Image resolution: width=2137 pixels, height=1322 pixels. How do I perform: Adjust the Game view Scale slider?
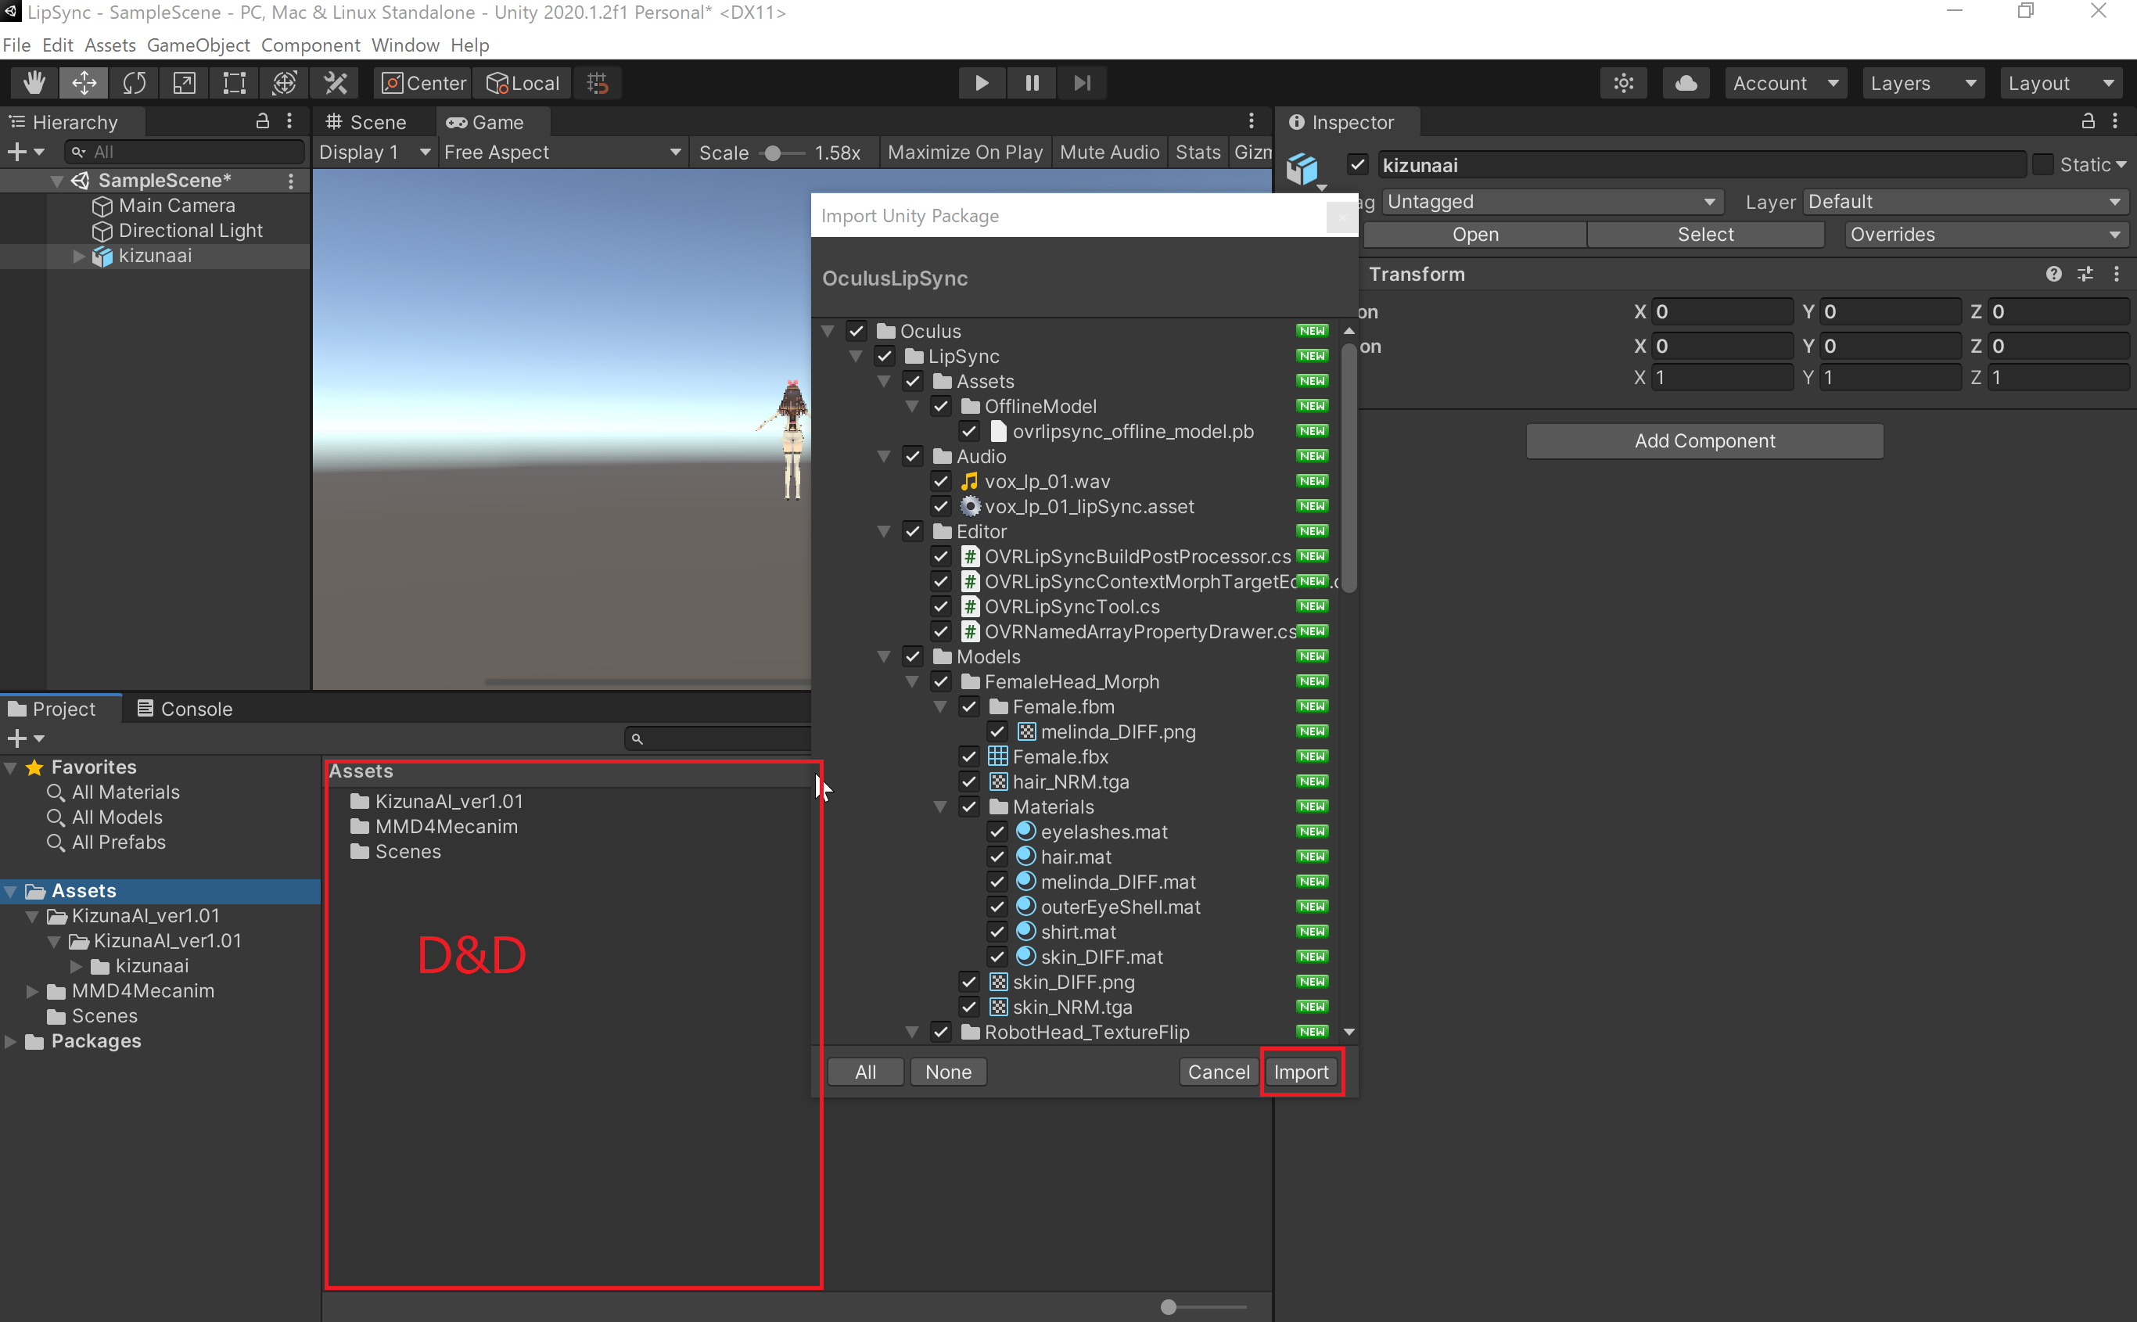tap(773, 153)
